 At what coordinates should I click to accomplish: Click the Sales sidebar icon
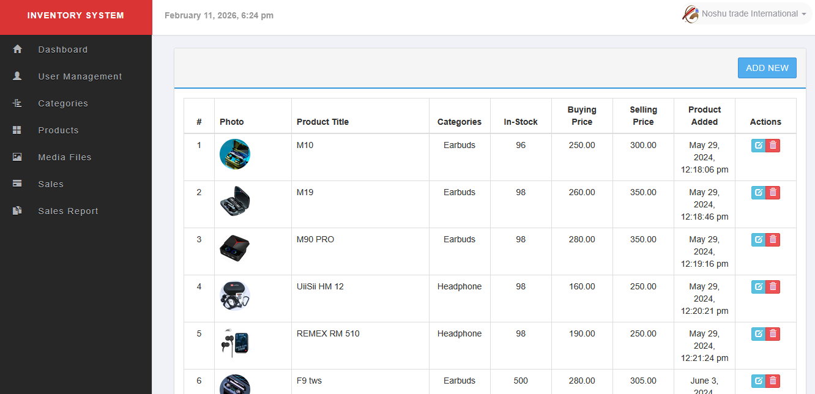coord(17,184)
